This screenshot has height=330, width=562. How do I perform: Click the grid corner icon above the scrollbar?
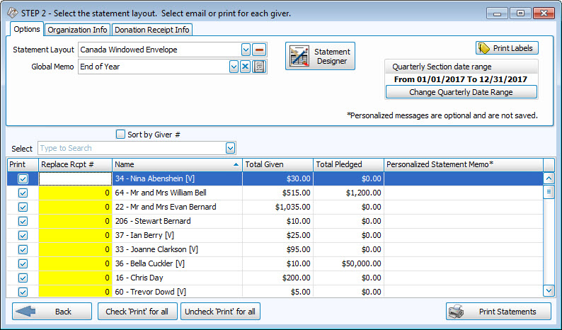pos(549,164)
